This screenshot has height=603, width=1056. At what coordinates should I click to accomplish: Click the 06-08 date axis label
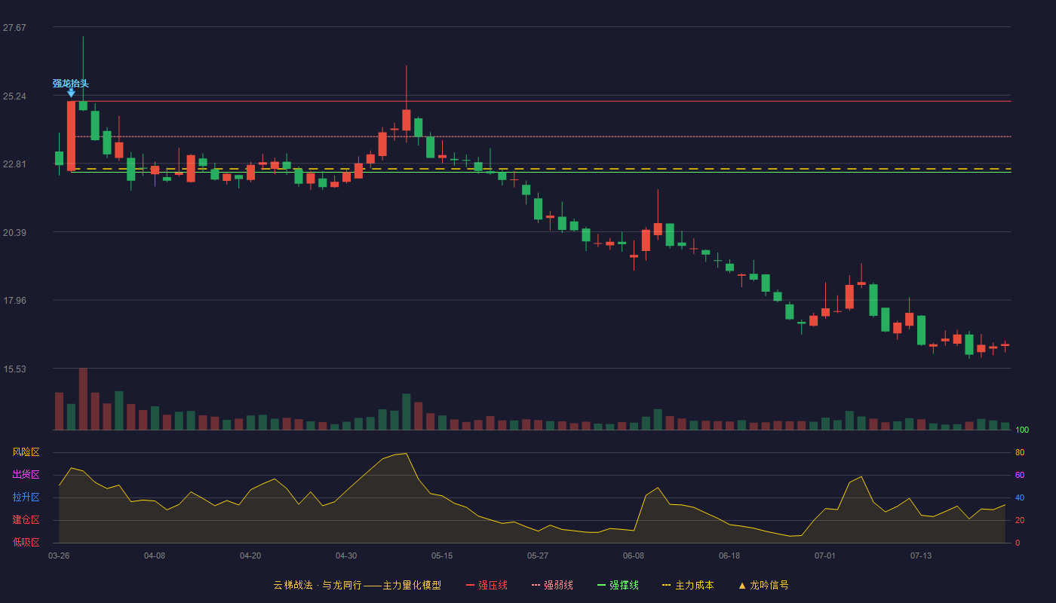pyautogui.click(x=634, y=556)
